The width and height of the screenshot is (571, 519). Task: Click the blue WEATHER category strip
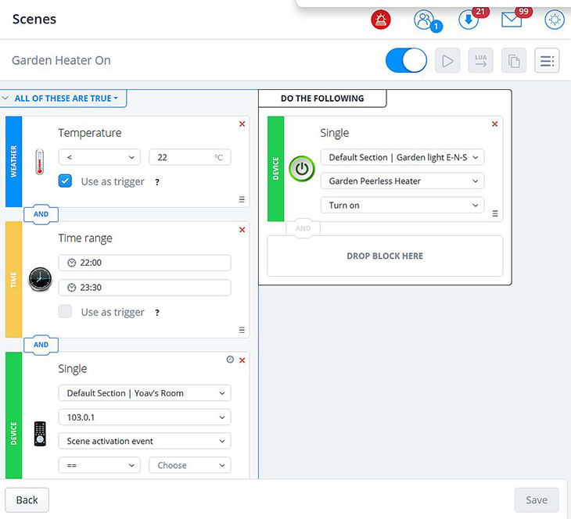[14, 162]
